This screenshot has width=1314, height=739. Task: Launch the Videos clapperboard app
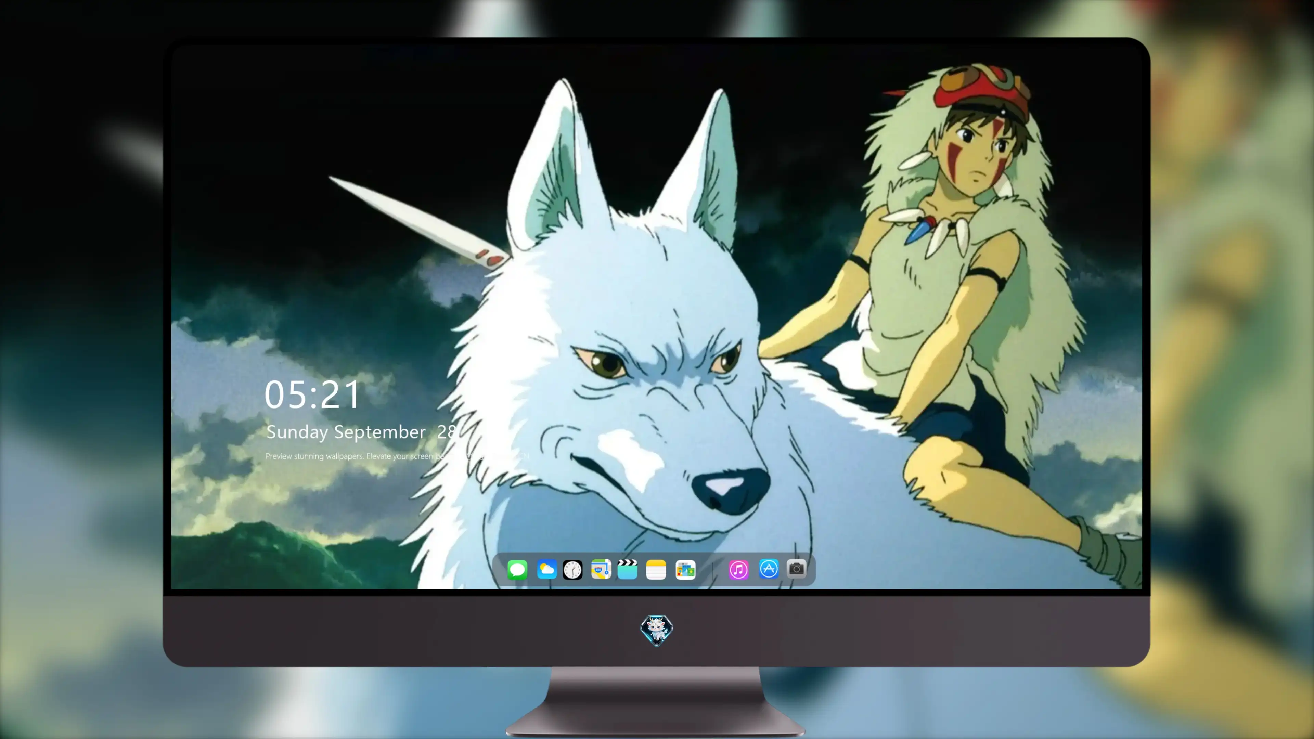(x=628, y=569)
